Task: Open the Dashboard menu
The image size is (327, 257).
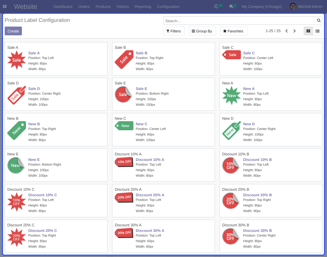Action: pos(63,6)
